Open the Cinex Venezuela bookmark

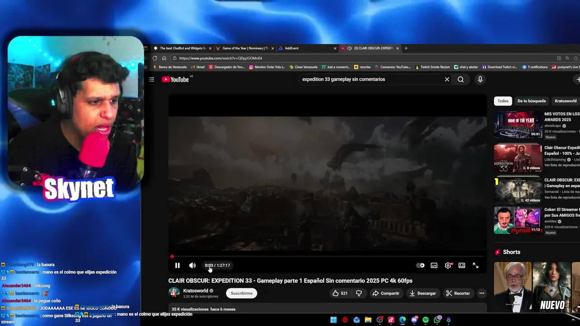pyautogui.click(x=303, y=67)
